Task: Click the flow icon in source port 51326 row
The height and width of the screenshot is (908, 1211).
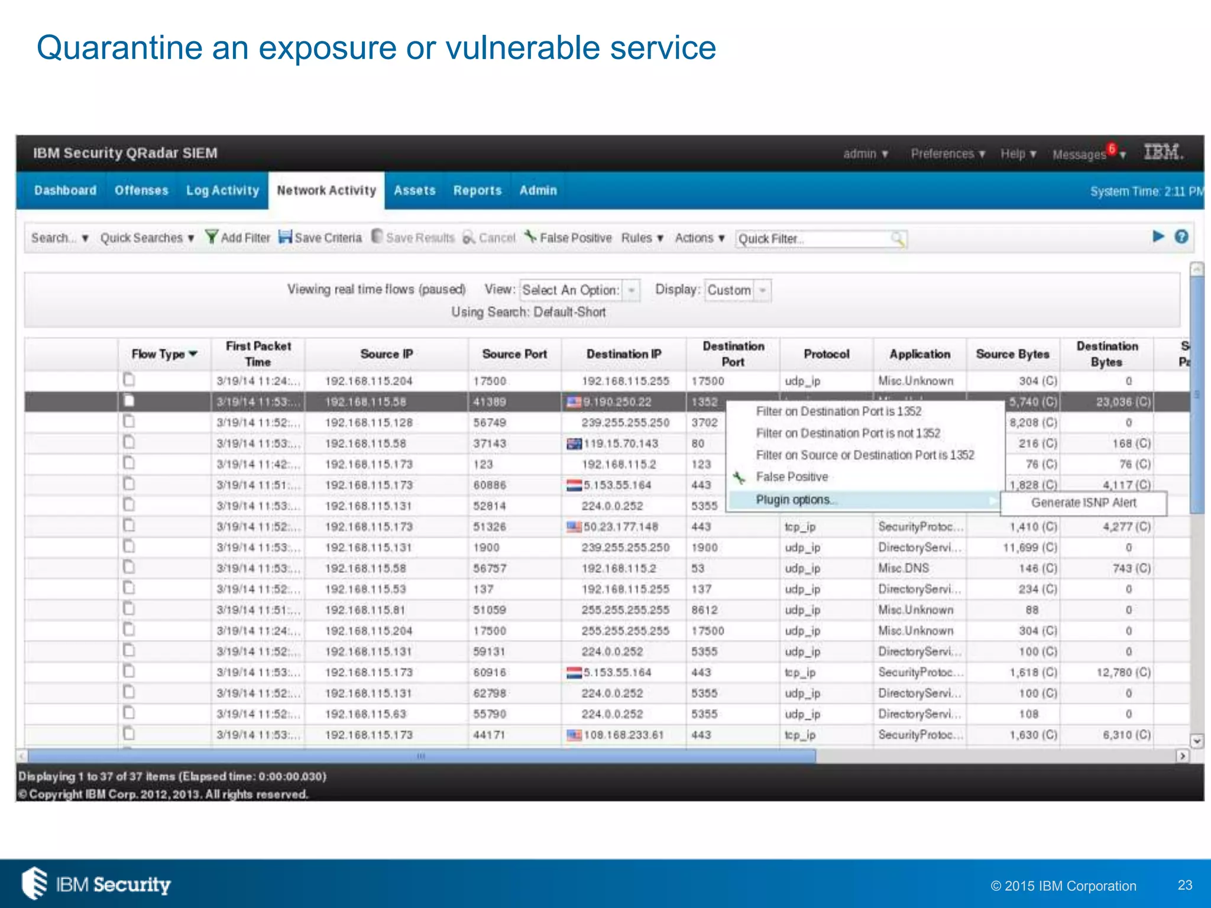Action: pos(129,526)
